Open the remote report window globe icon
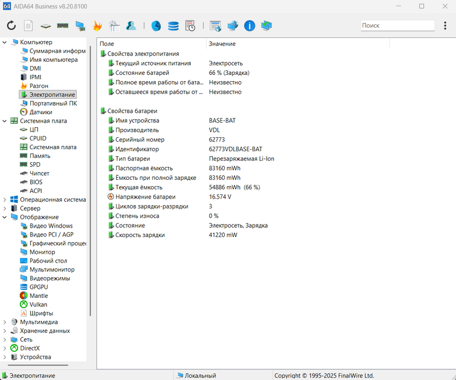 215,26
